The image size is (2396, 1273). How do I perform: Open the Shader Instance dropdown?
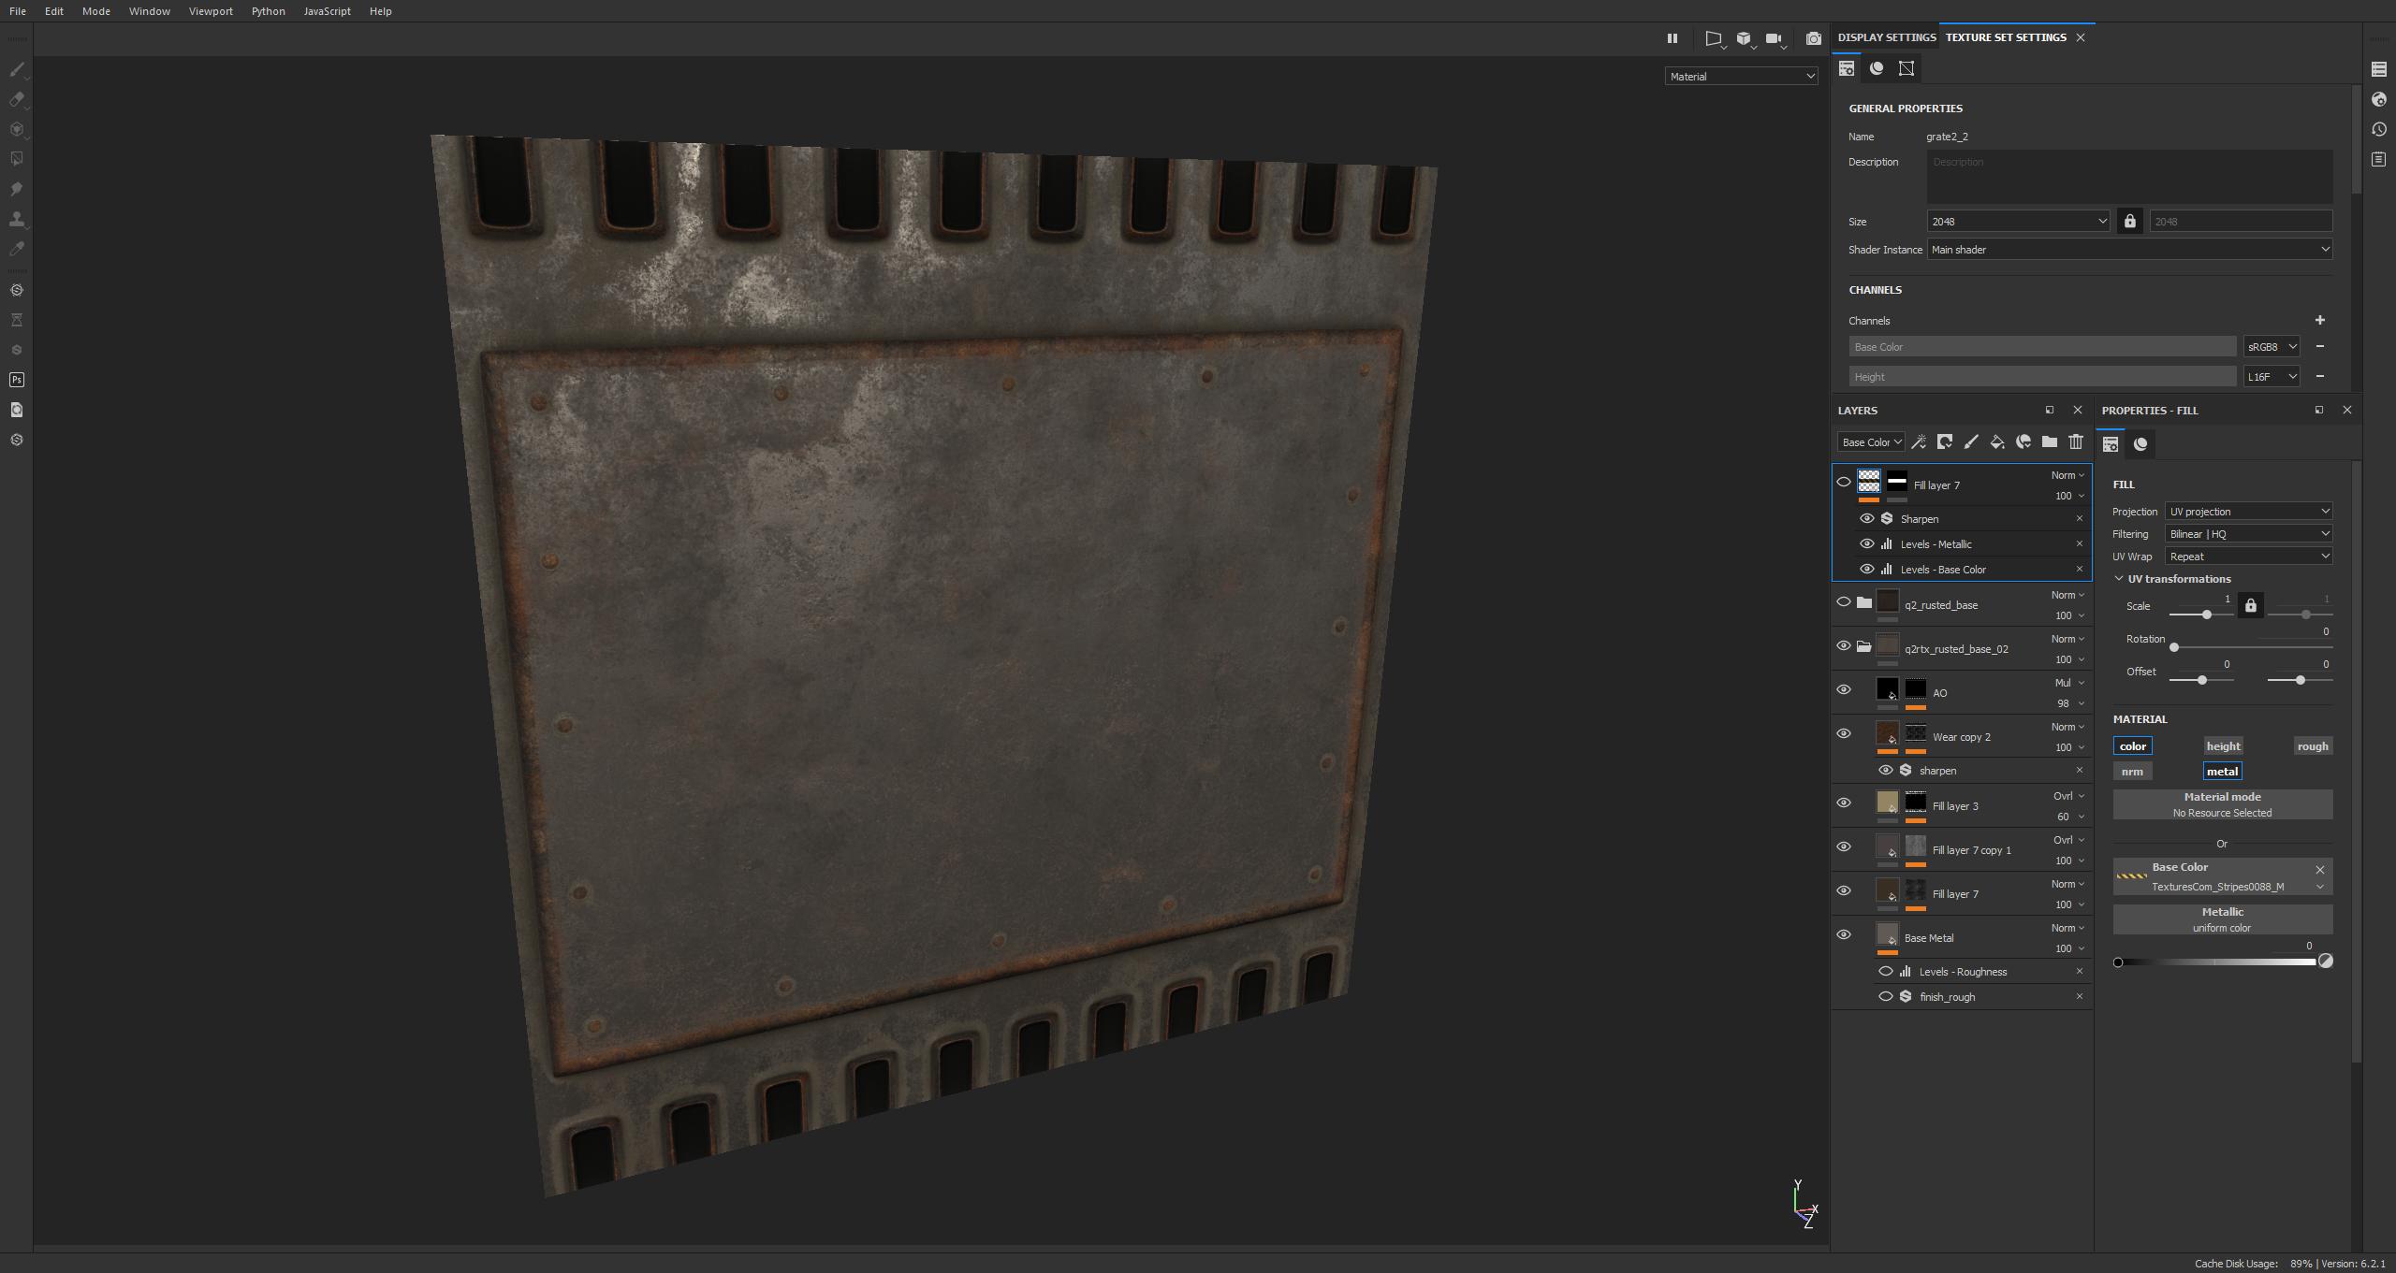coord(2129,250)
